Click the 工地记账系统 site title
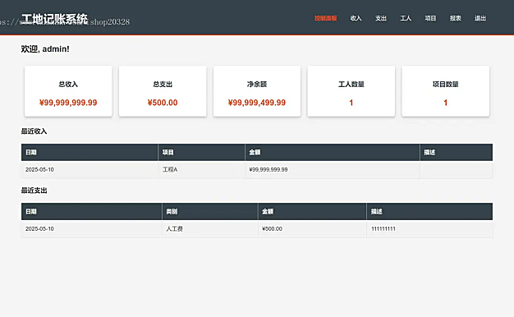Image resolution: width=514 pixels, height=317 pixels. pos(55,19)
